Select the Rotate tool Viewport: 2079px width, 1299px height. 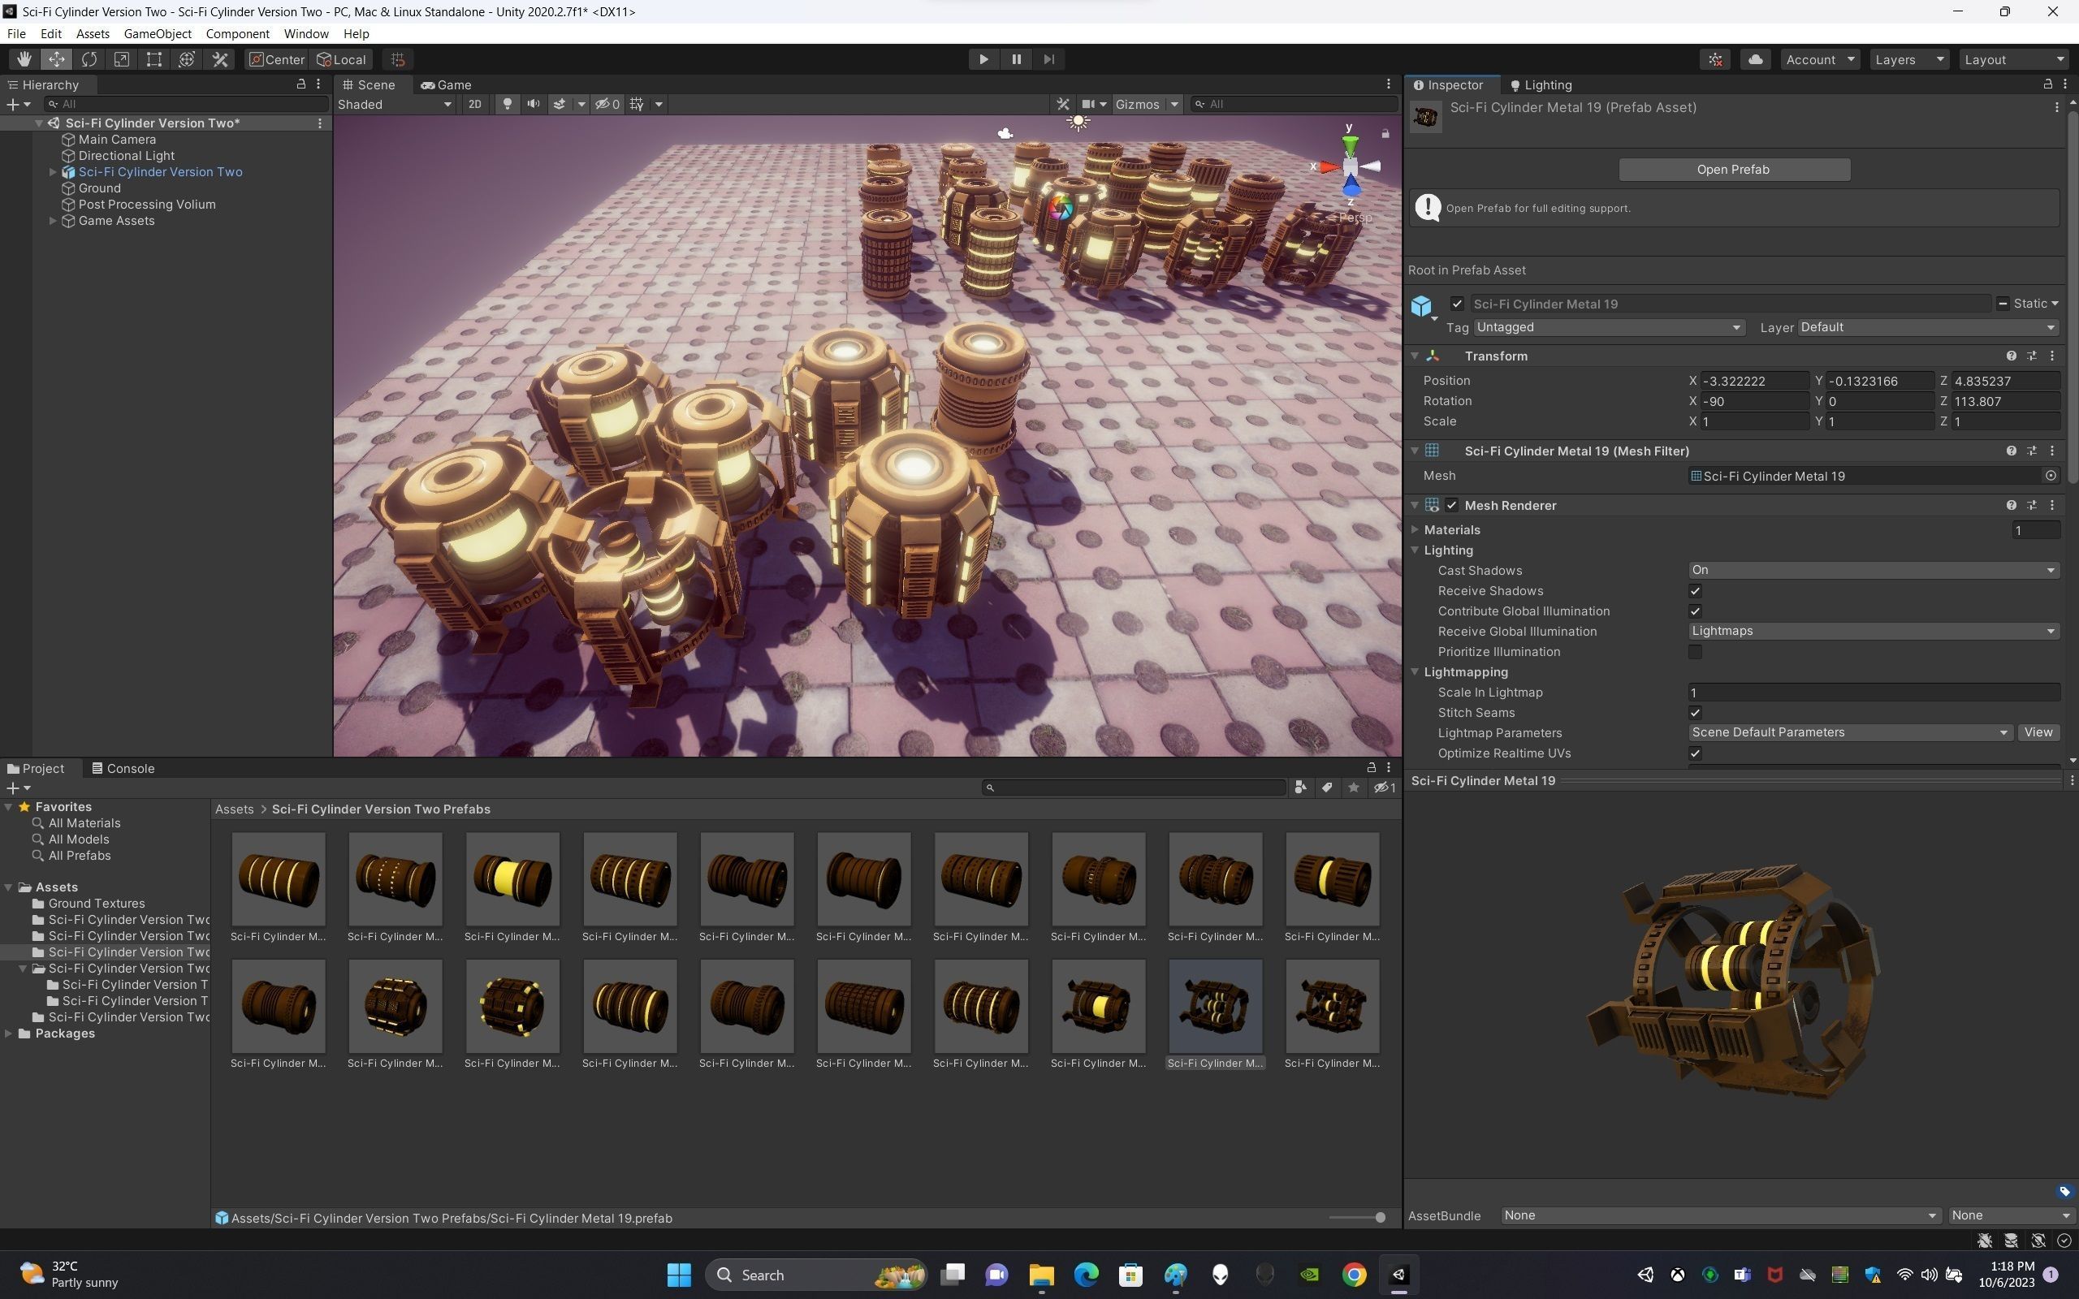coord(89,59)
